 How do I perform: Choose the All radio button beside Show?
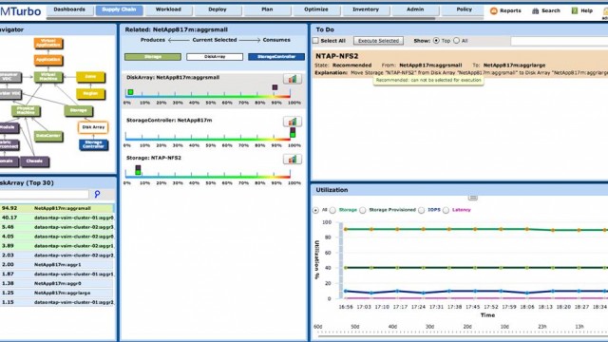point(456,40)
